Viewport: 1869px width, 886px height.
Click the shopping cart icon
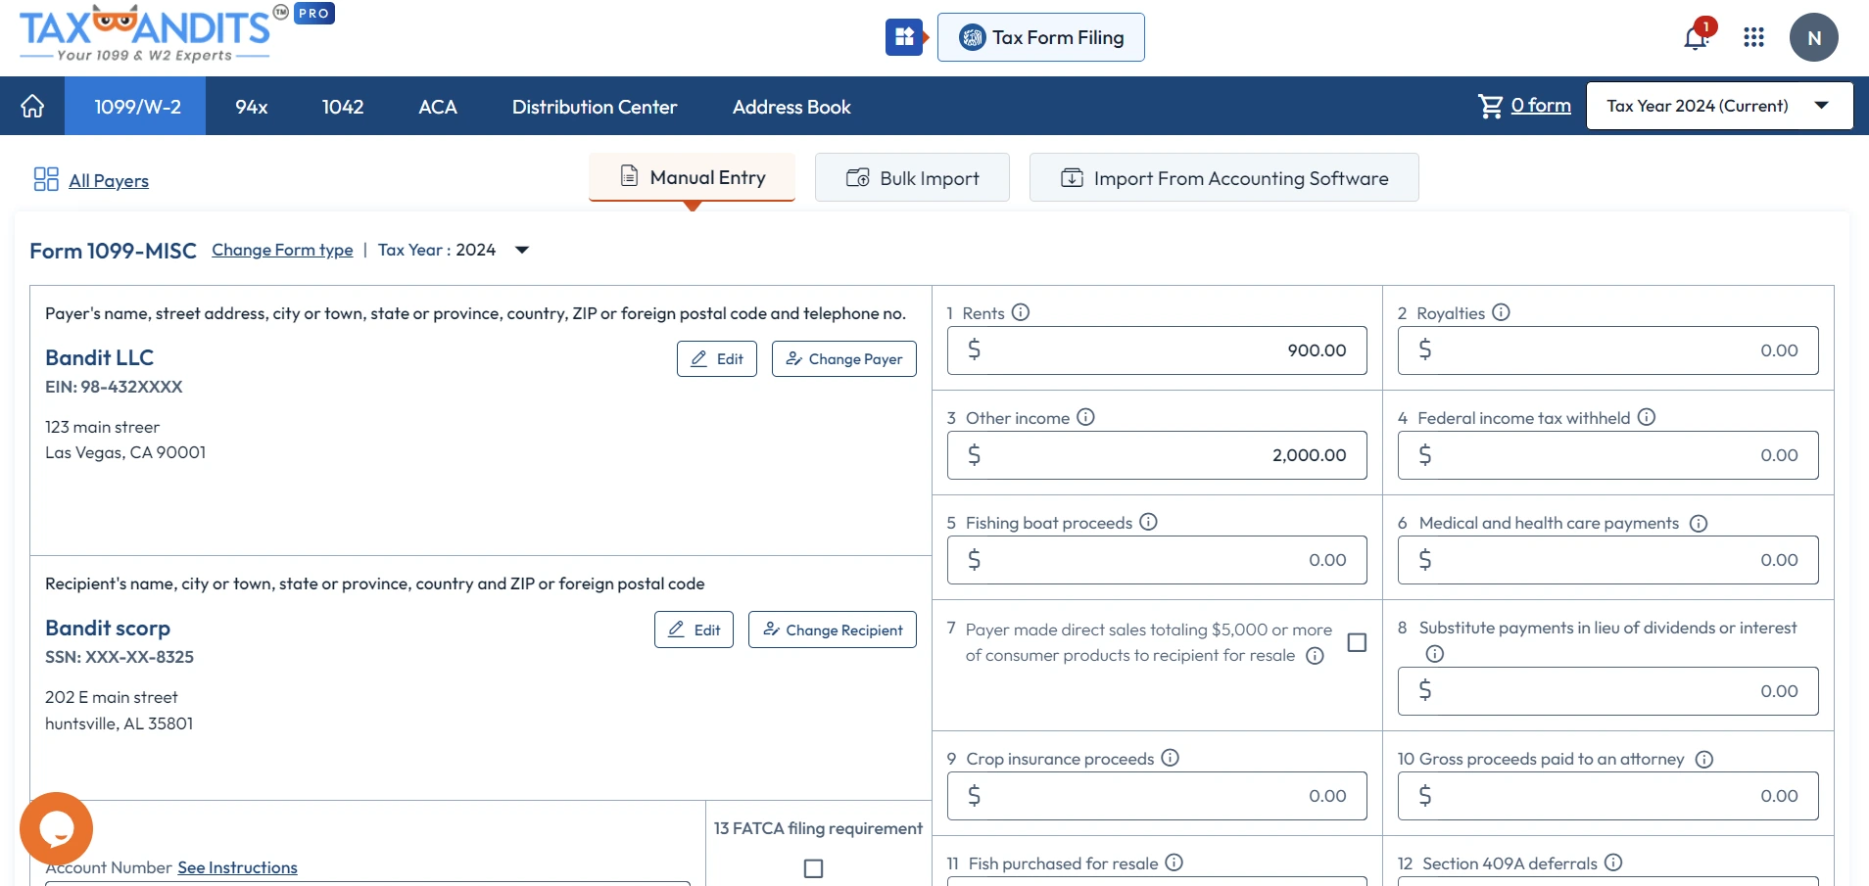tap(1490, 105)
